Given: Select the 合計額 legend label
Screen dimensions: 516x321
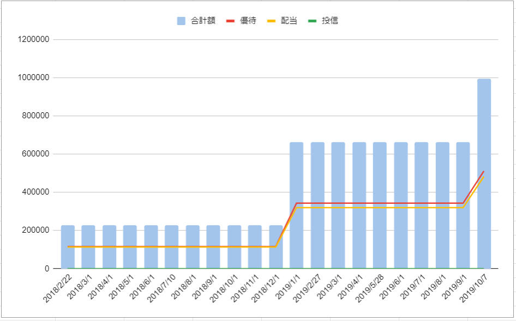Looking at the screenshot, I should [x=203, y=21].
